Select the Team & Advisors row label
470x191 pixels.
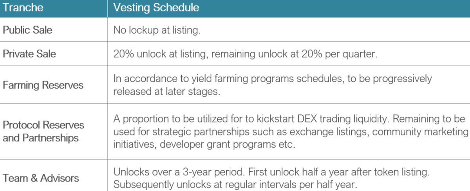pyautogui.click(x=41, y=178)
